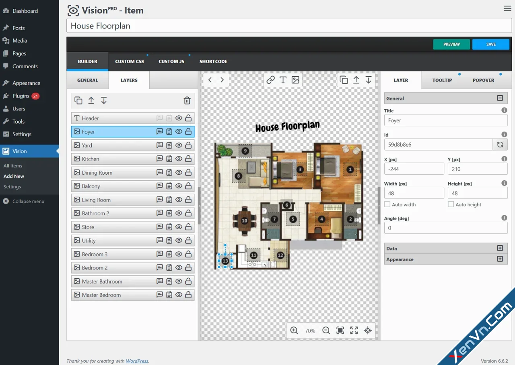Click the fit-to-screen zoom icon
Viewport: 515px width, 365px height.
click(x=340, y=330)
